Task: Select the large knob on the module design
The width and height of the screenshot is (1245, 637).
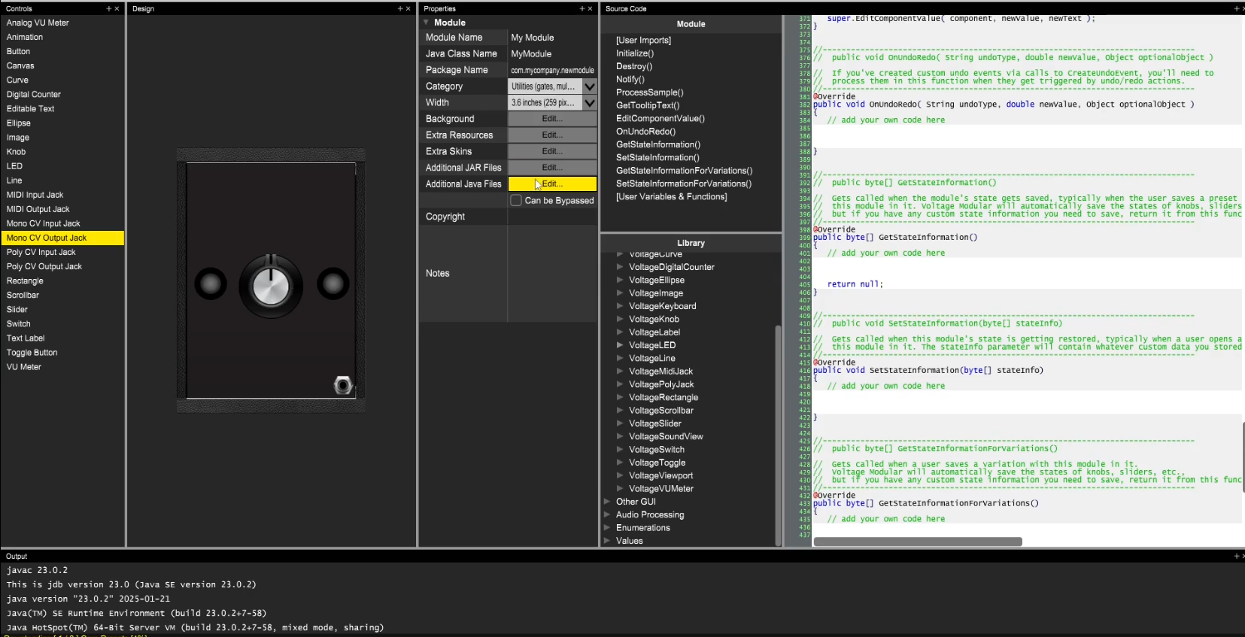Action: click(x=271, y=286)
